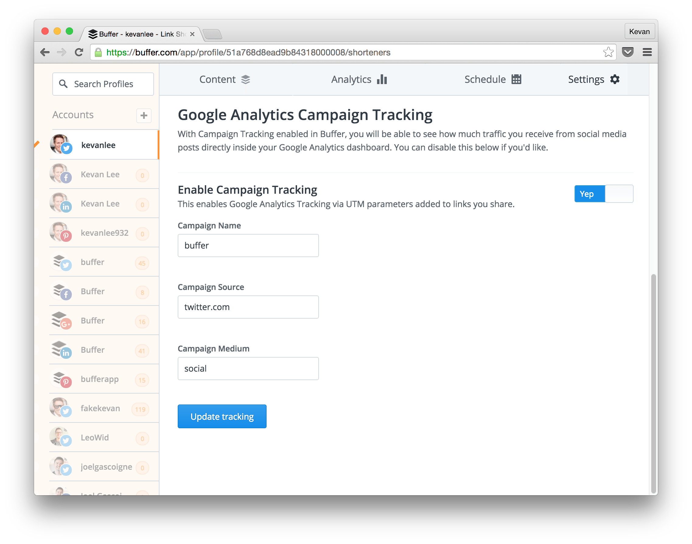Focus the Search Profiles box
This screenshot has width=692, height=544.
(x=103, y=84)
